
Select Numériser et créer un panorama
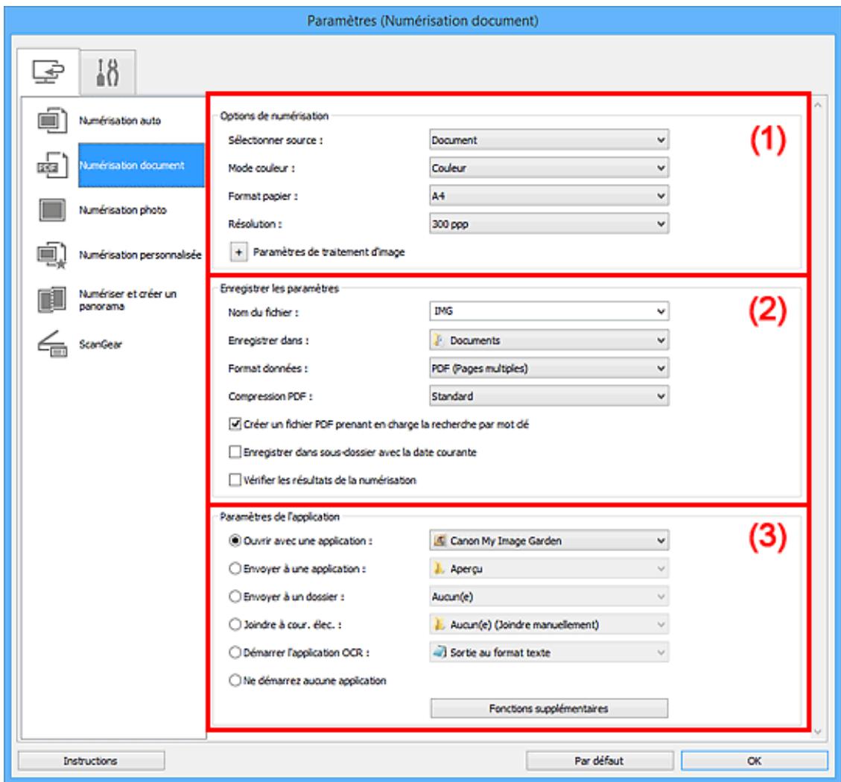click(x=127, y=300)
